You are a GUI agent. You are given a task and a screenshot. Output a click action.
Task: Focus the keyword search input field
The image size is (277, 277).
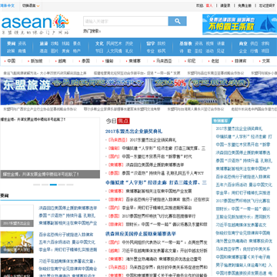tap(125, 22)
